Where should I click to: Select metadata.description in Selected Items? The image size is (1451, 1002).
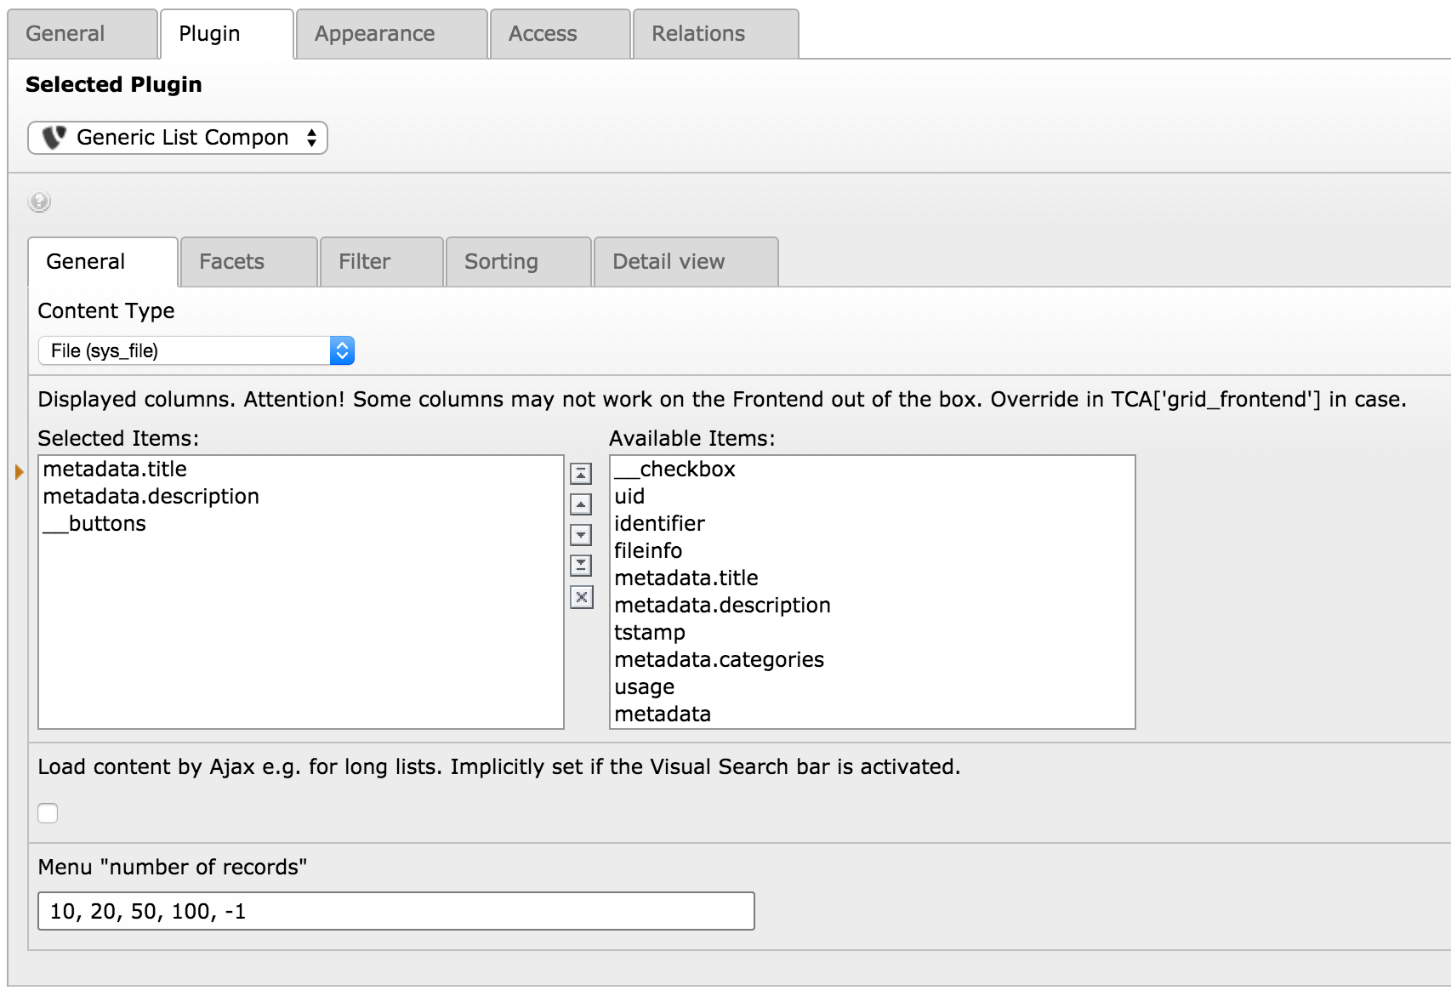[151, 497]
